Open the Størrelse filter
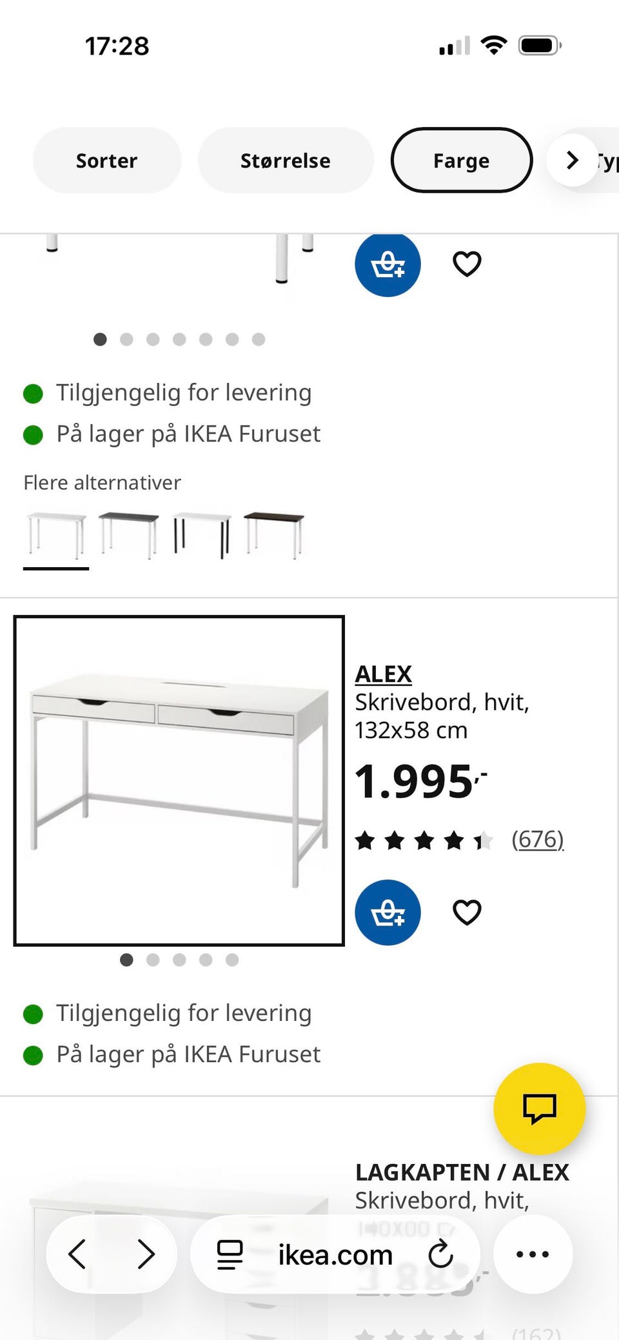Screen dimensions: 619x1340 tap(286, 160)
